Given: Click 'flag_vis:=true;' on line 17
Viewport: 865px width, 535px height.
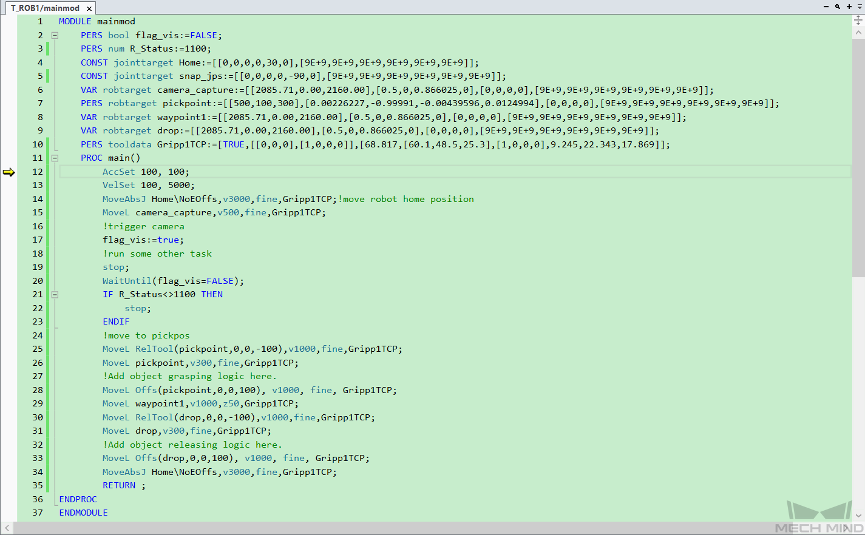Looking at the screenshot, I should (143, 240).
